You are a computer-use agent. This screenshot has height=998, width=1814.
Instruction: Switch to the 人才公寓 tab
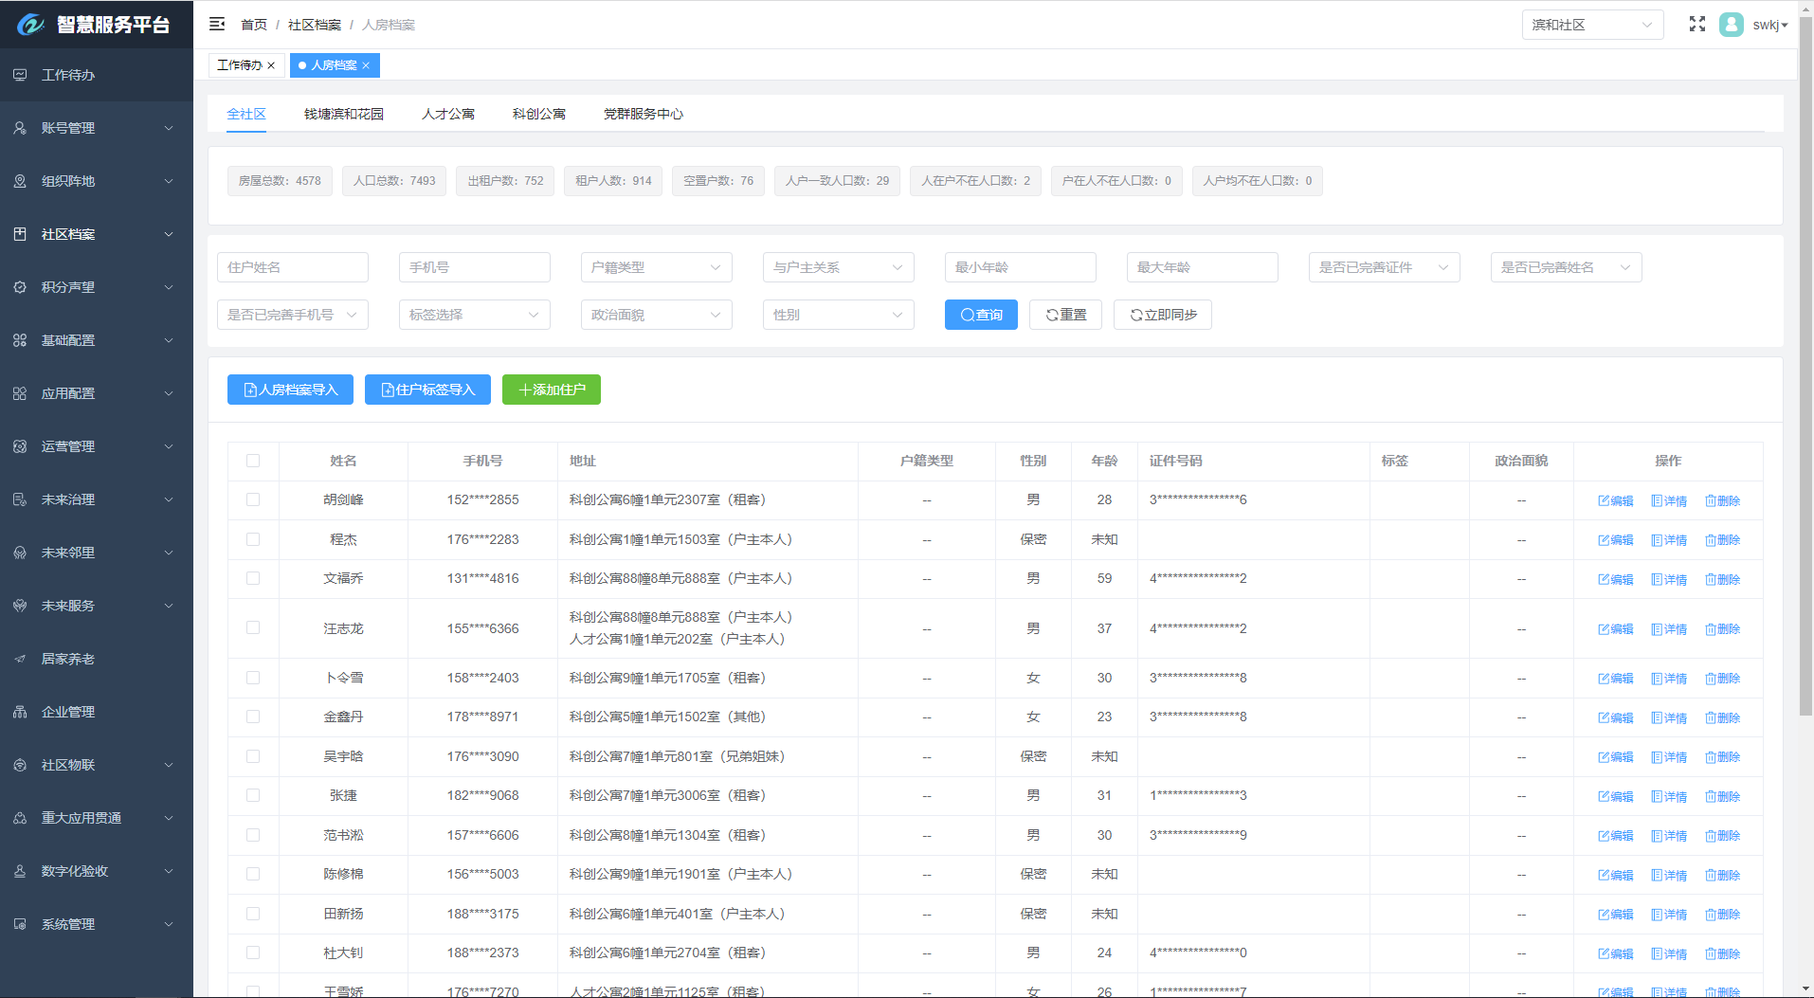point(448,114)
